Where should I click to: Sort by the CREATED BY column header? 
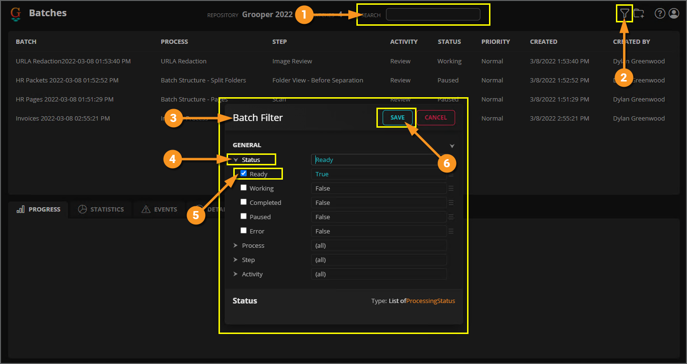tap(632, 42)
